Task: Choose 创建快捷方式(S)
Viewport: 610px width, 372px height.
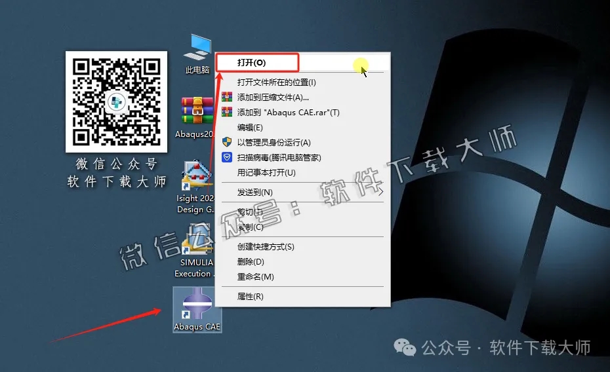Action: (302, 246)
